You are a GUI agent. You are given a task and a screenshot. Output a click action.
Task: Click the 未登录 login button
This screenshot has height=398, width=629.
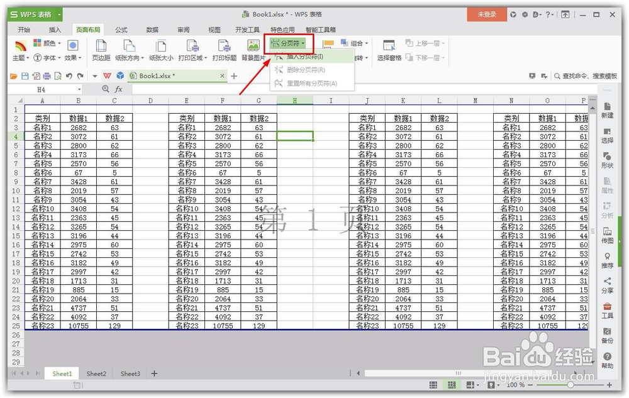pyautogui.click(x=487, y=14)
